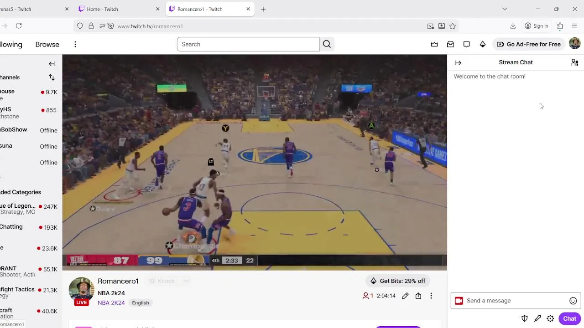Open the three-dot More menu beside Browse

pos(75,44)
